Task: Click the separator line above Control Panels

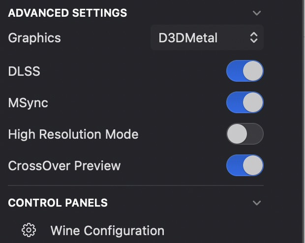Action: click(x=136, y=185)
